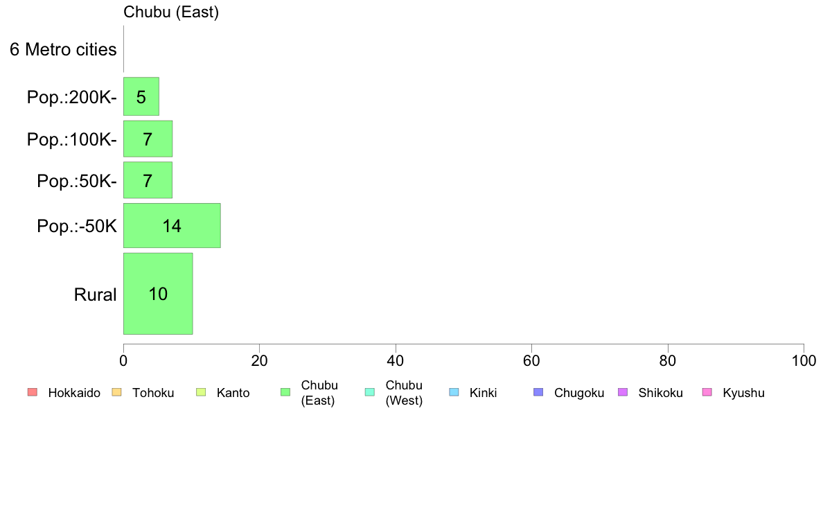
Task: Click the Chugoku blue legend swatch
Action: pyautogui.click(x=538, y=392)
